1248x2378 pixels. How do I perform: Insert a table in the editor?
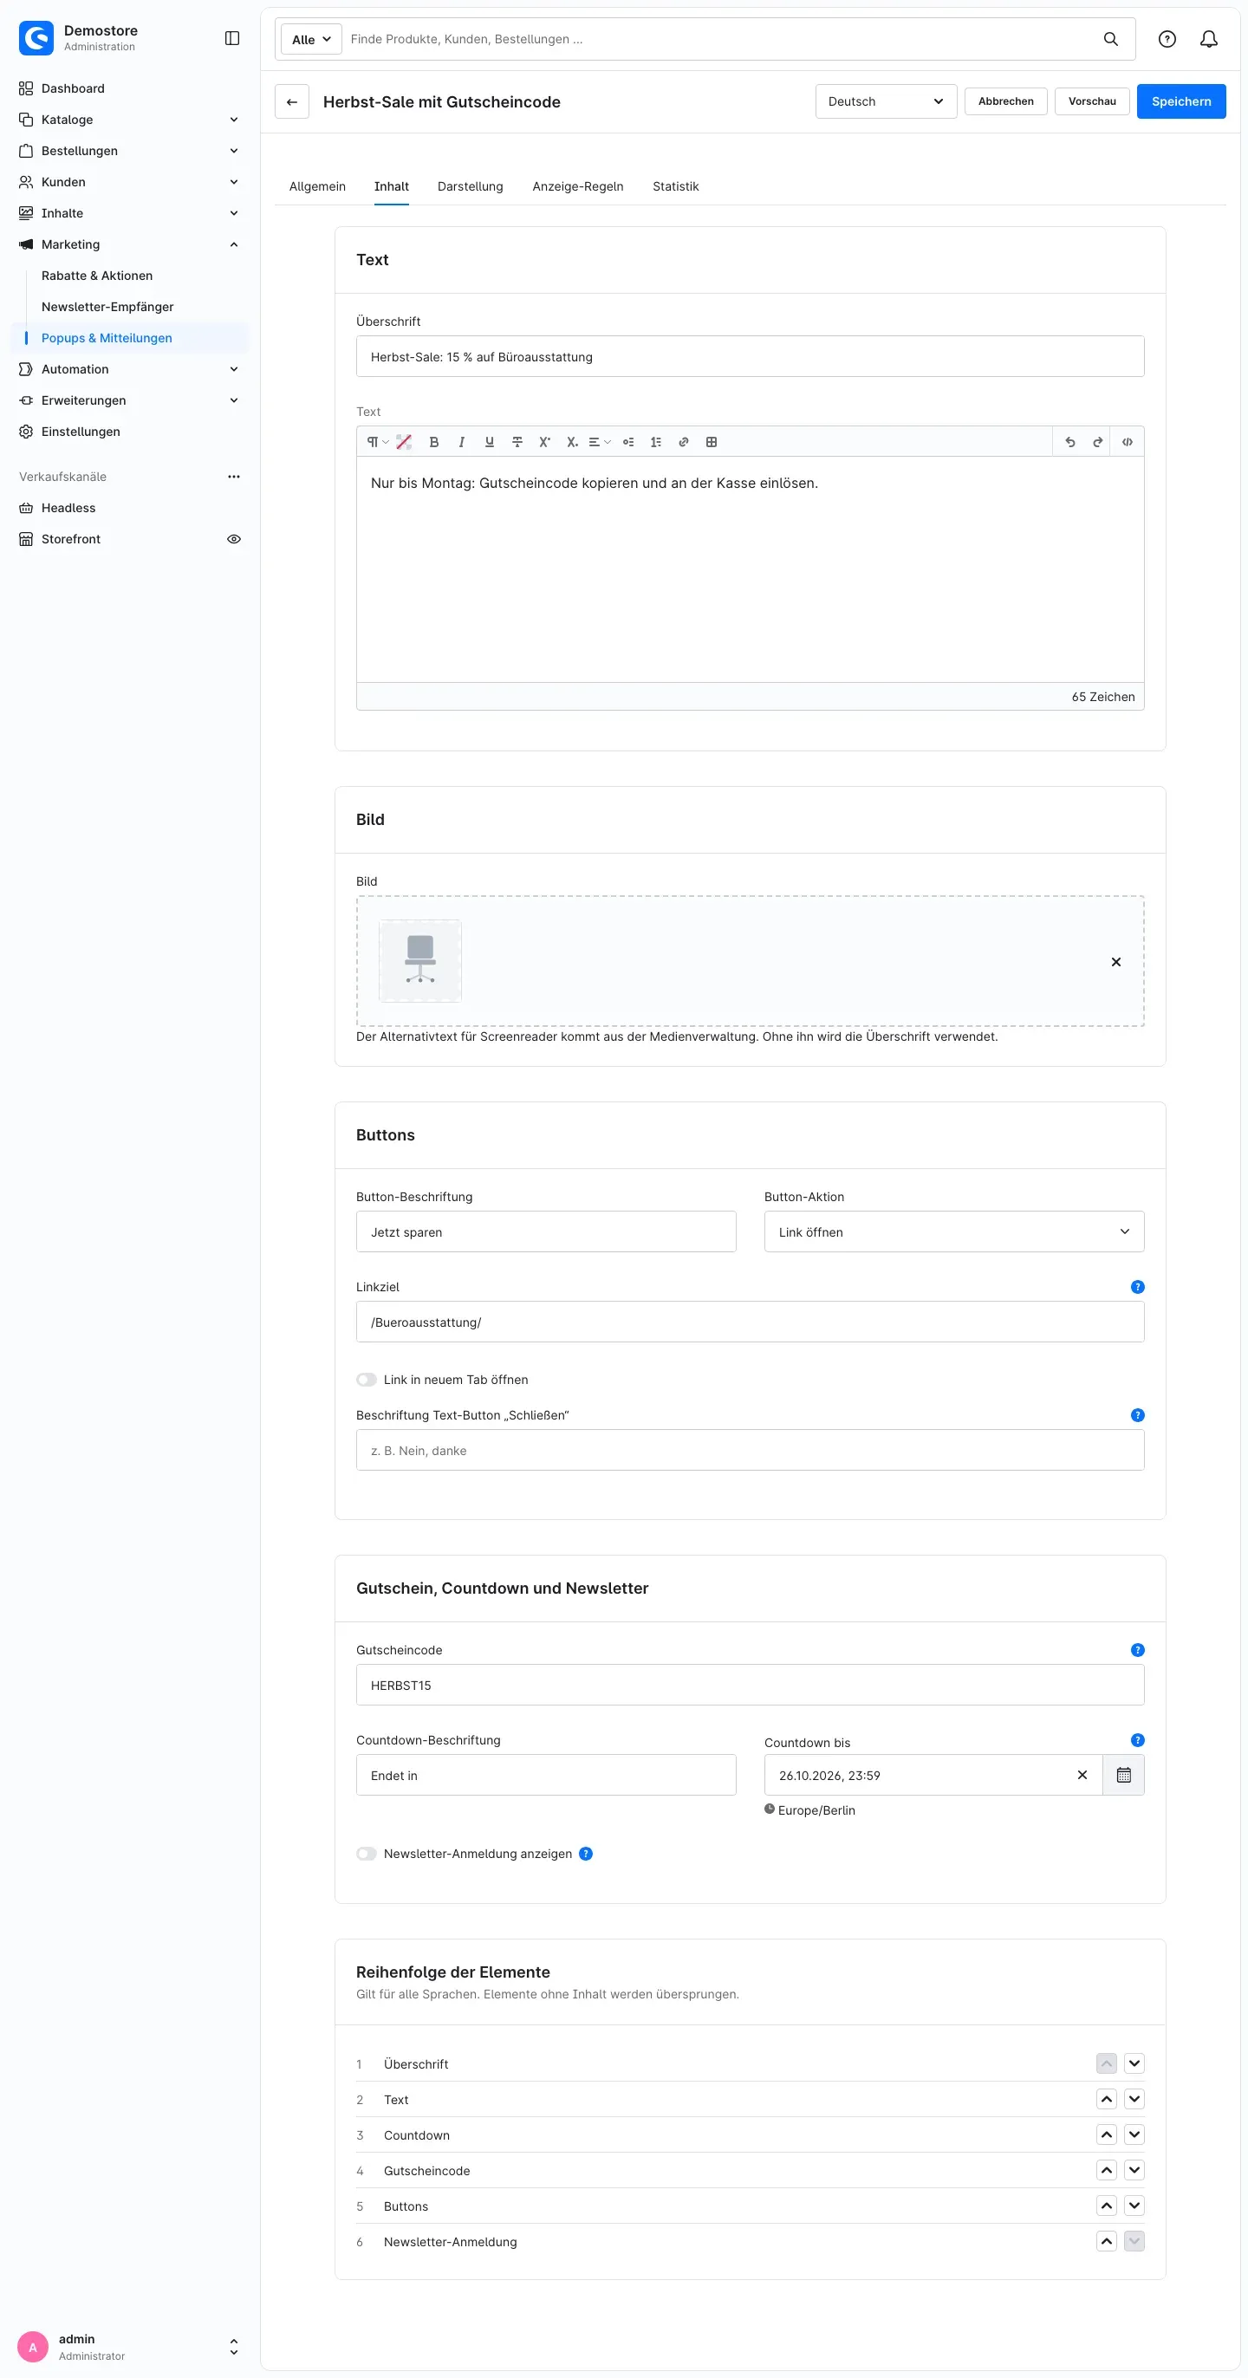pos(712,442)
